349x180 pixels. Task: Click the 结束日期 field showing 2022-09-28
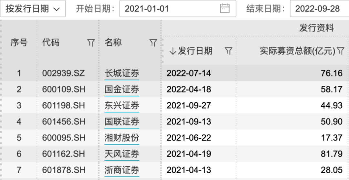(318, 9)
